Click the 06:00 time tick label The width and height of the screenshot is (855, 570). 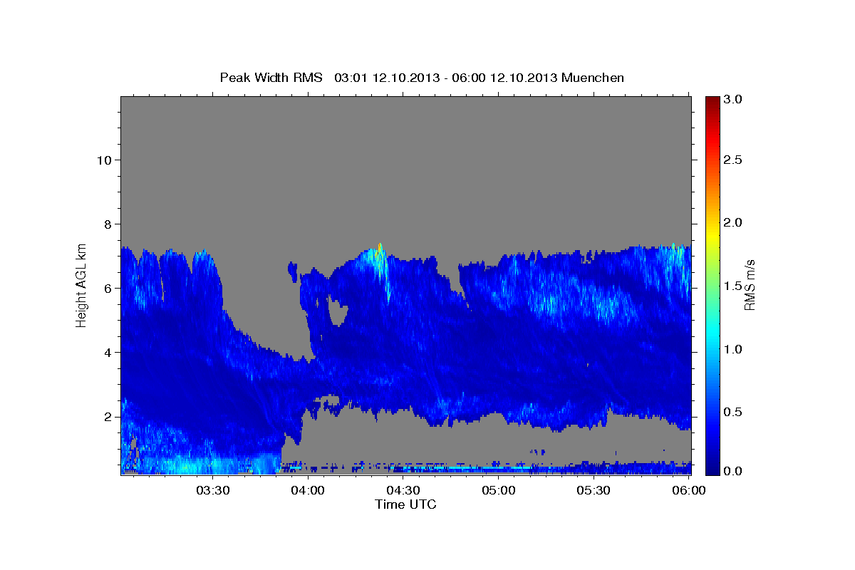click(x=689, y=491)
